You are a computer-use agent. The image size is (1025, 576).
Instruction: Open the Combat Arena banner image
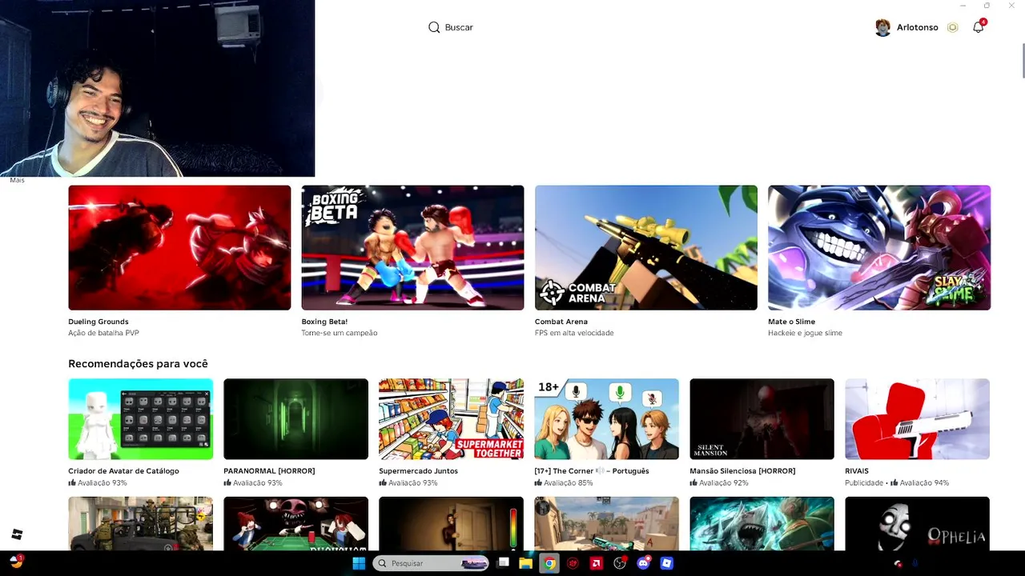(645, 247)
